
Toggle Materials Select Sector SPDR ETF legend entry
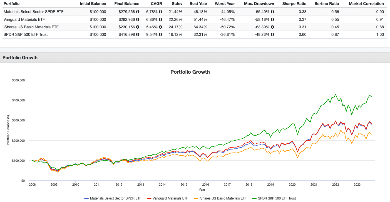pos(113,198)
